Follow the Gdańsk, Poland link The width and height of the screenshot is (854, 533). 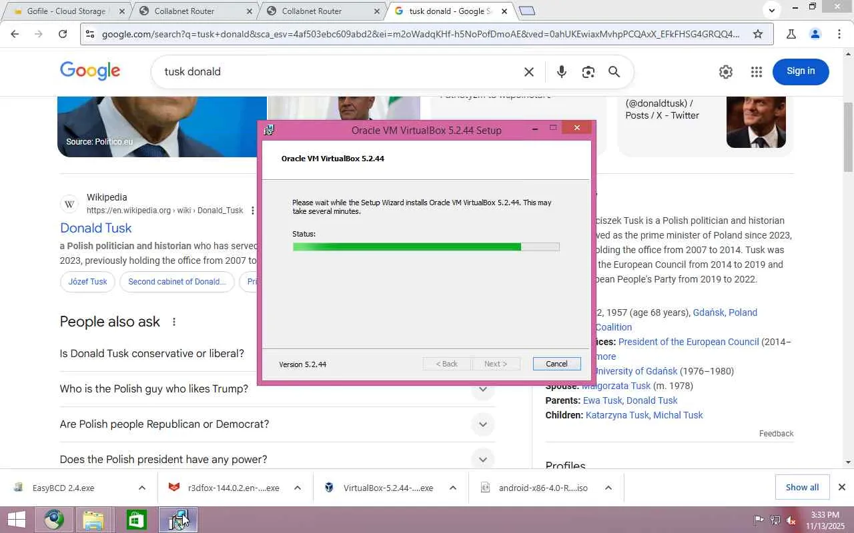pyautogui.click(x=725, y=312)
